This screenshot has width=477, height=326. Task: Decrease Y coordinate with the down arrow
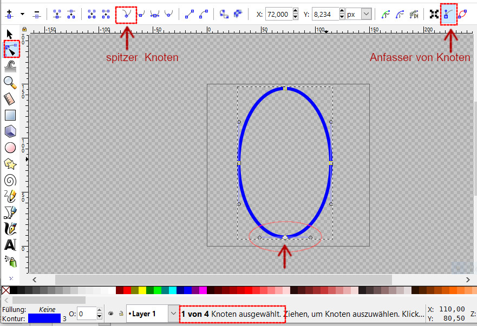[342, 17]
